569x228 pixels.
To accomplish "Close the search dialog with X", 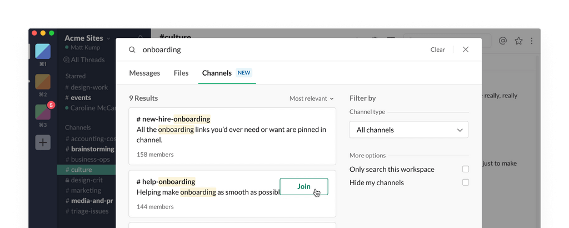I will pos(466,49).
